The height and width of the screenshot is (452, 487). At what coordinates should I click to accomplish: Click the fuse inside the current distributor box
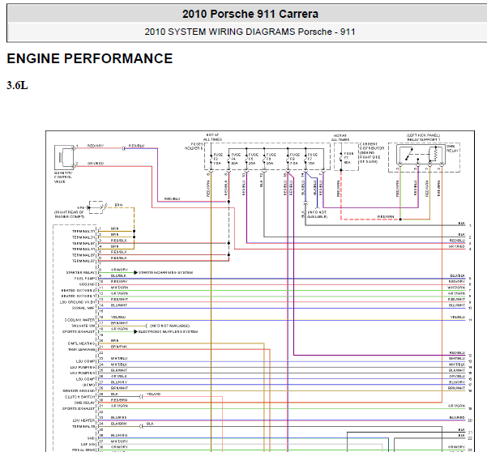tap(346, 158)
